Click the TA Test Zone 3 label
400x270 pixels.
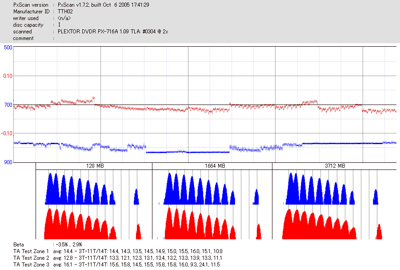[31, 264]
